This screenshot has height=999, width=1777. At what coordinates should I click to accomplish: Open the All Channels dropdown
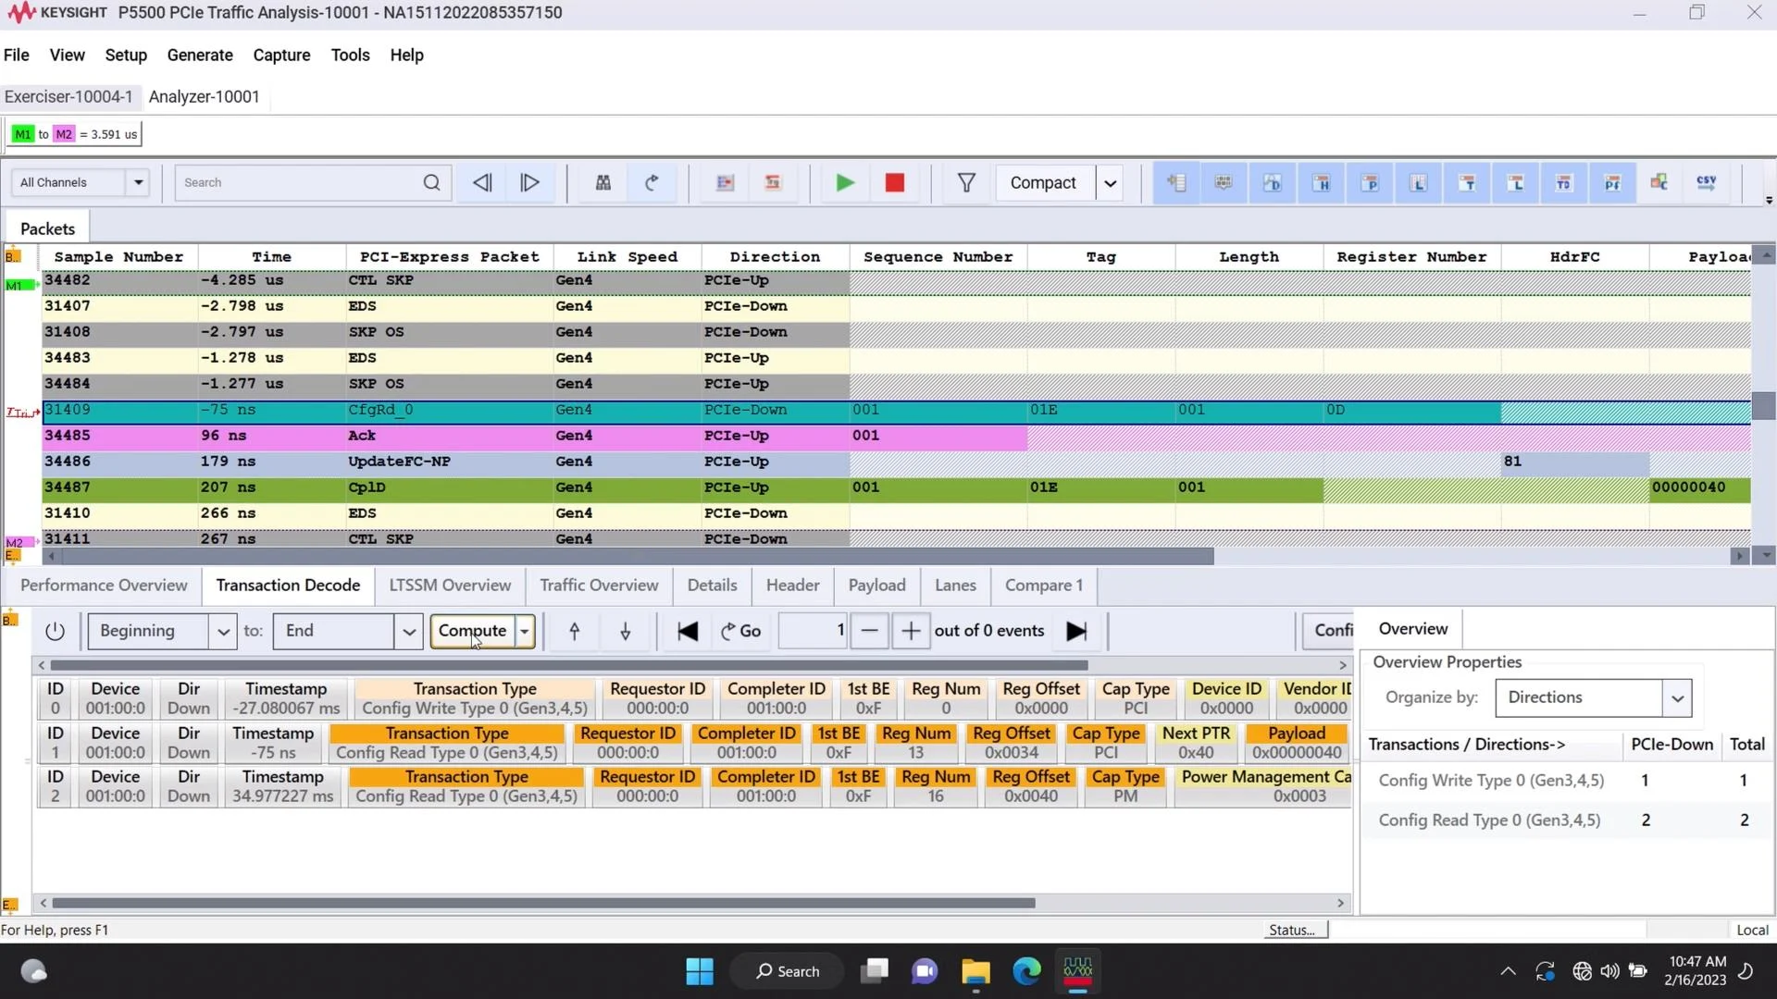click(138, 182)
